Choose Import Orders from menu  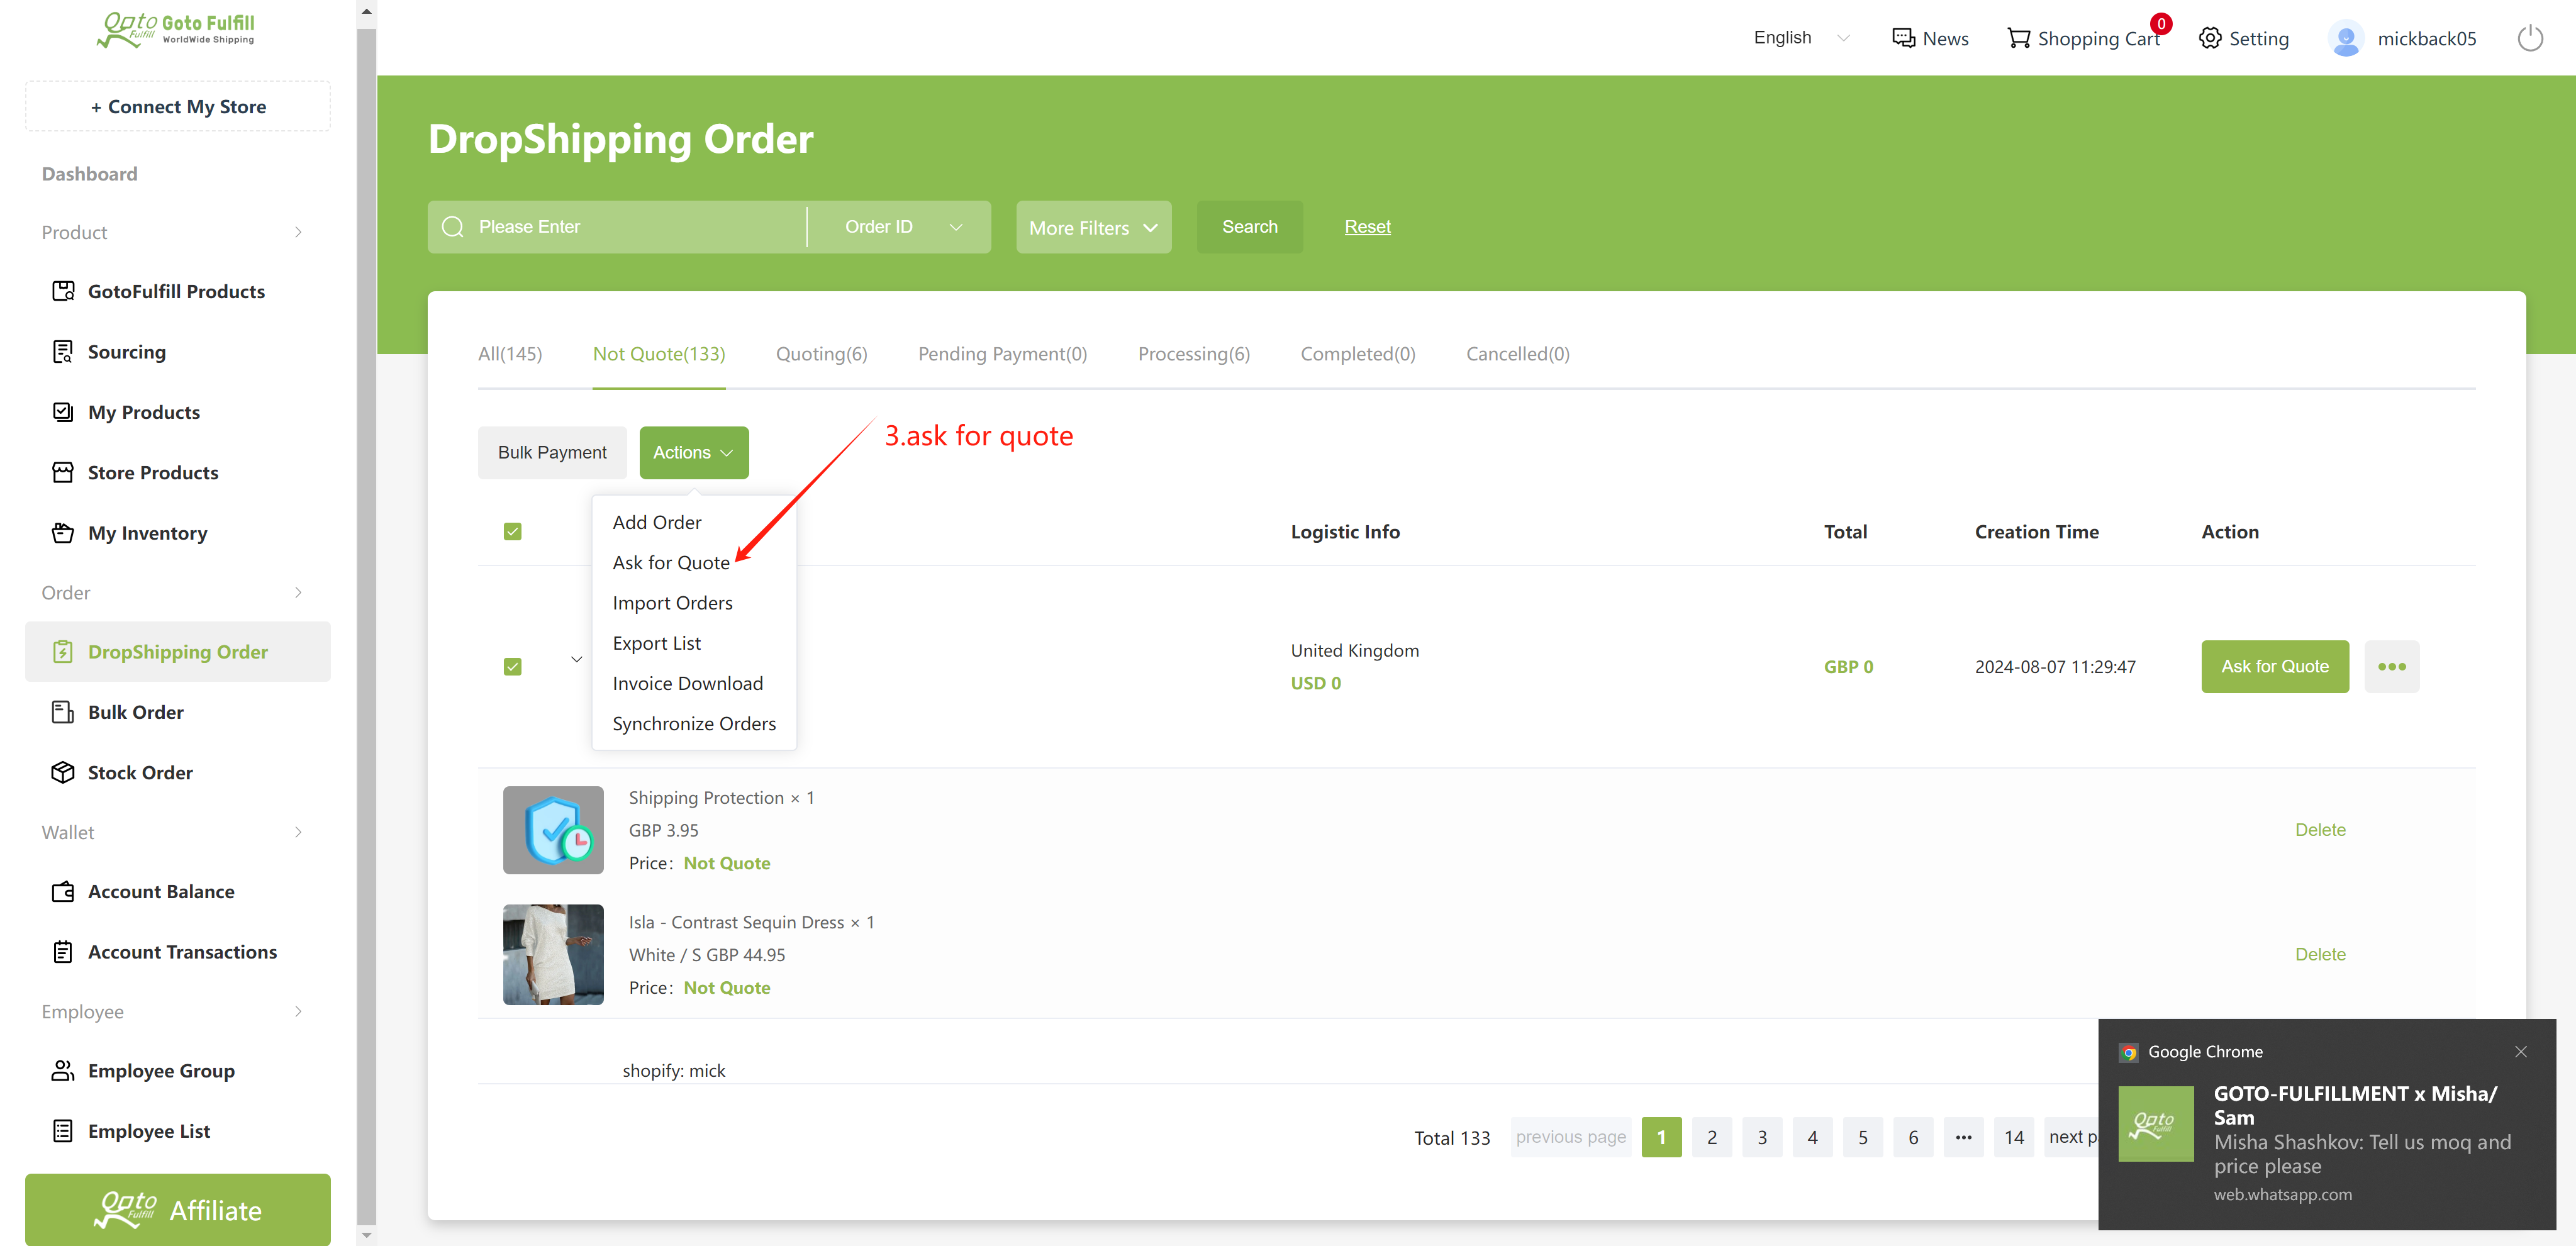[x=672, y=603]
